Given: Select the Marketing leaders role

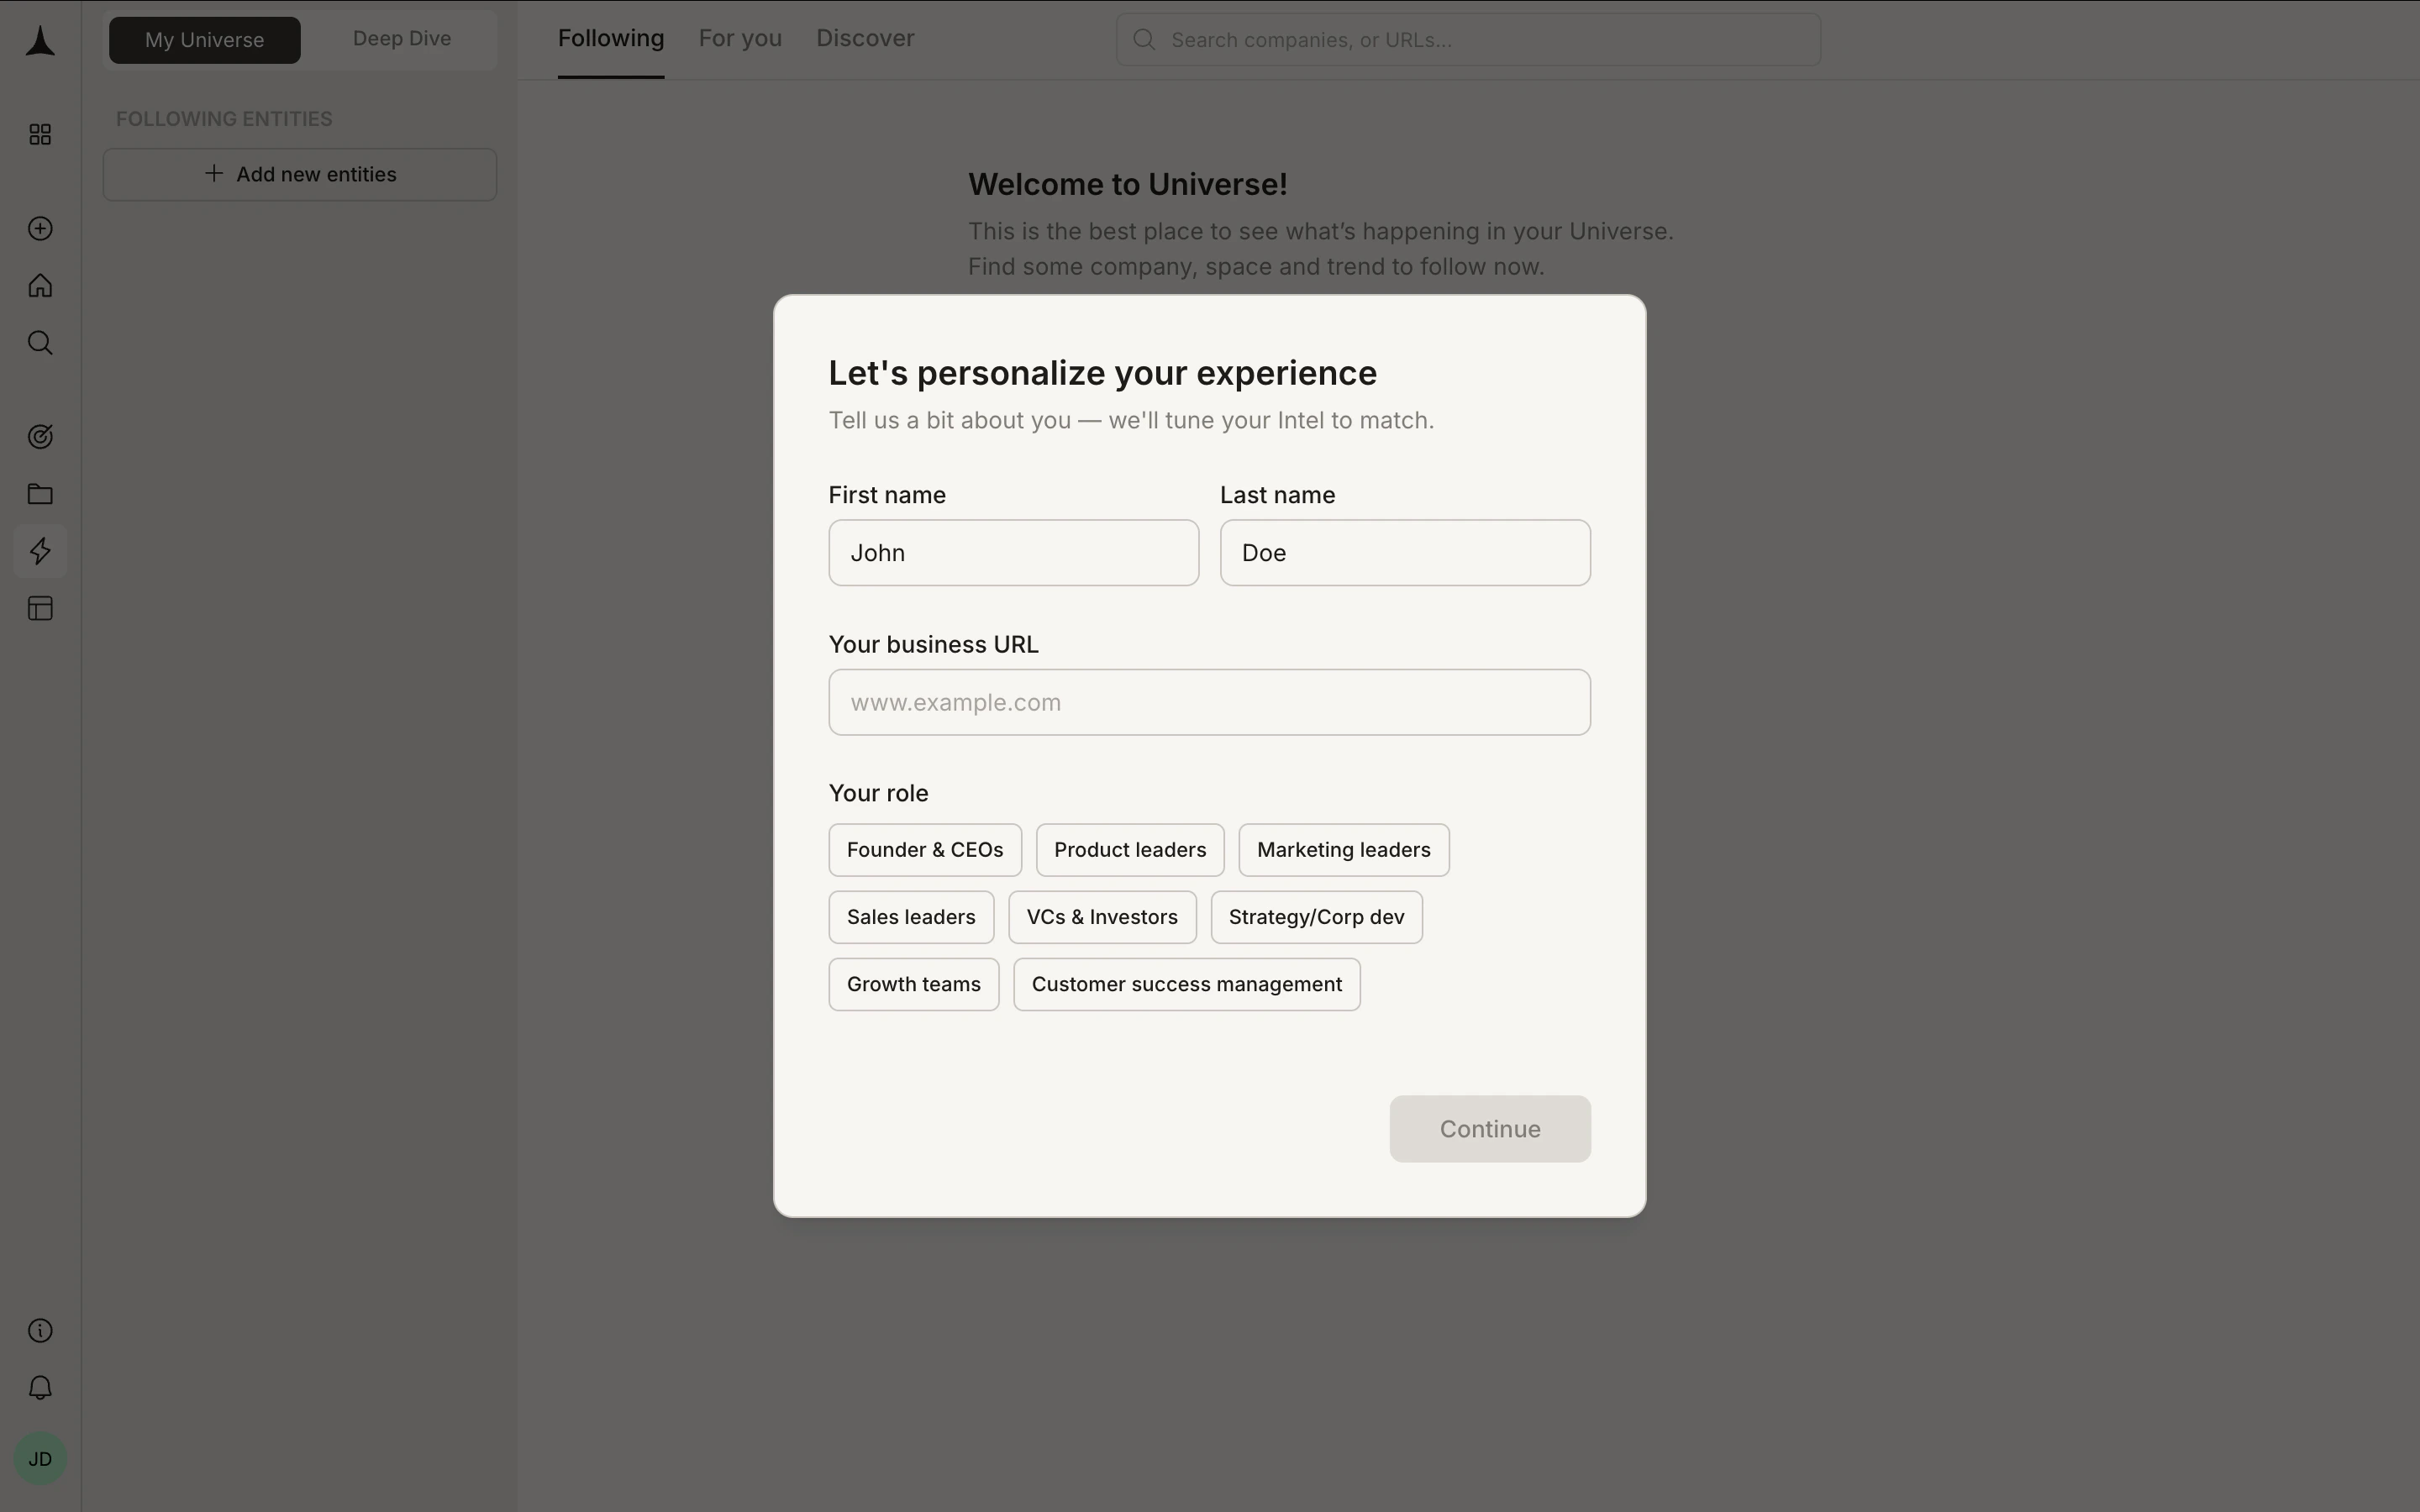Looking at the screenshot, I should [1344, 850].
